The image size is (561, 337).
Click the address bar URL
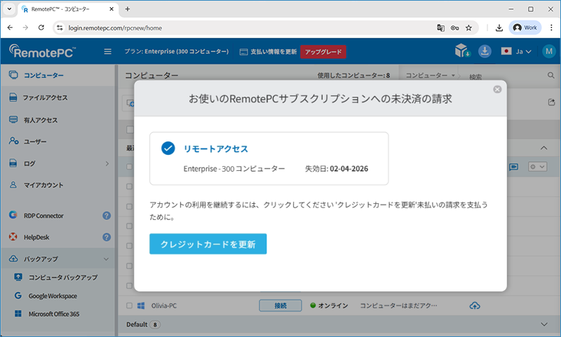pos(115,28)
